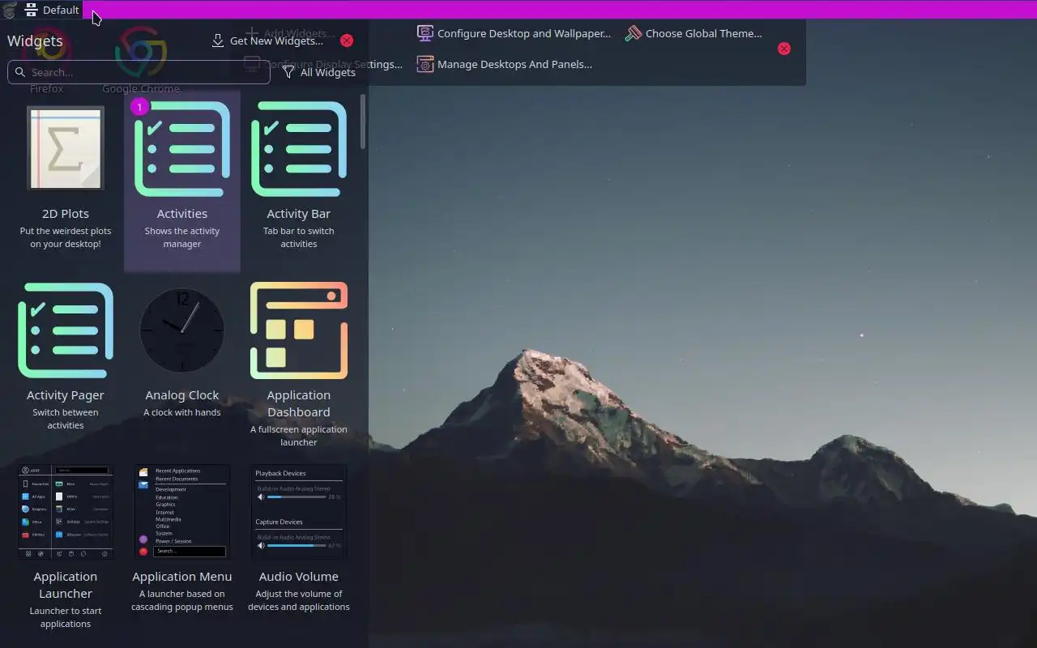The height and width of the screenshot is (648, 1037).
Task: Click the activity switcher icon beside Default
Action: [31, 10]
